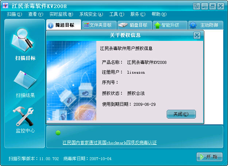
Task: Click the blue info icon on the 简洁目标 tab
Action: pos(50,26)
